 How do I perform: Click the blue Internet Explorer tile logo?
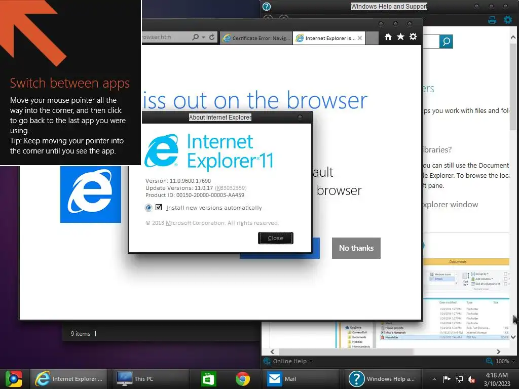[90, 194]
